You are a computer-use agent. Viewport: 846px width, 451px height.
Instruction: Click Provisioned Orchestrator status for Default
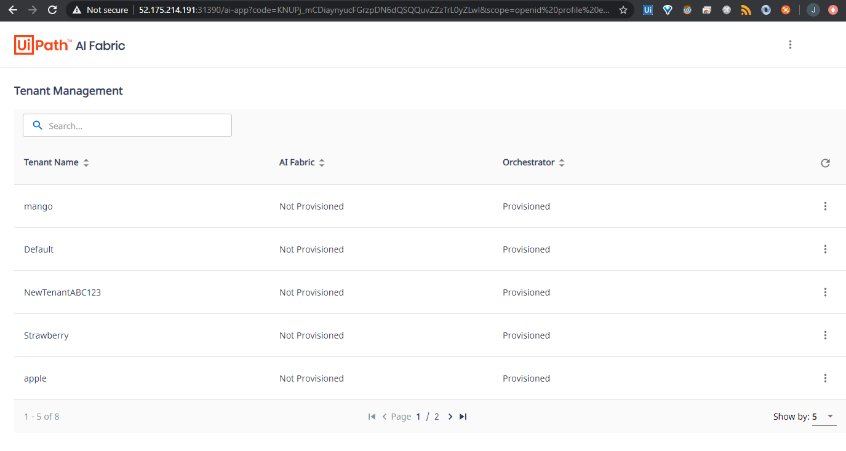[x=526, y=249]
